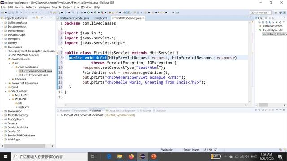Maximize the Outline panel
The height and width of the screenshot is (161, 287).
[x=284, y=17]
